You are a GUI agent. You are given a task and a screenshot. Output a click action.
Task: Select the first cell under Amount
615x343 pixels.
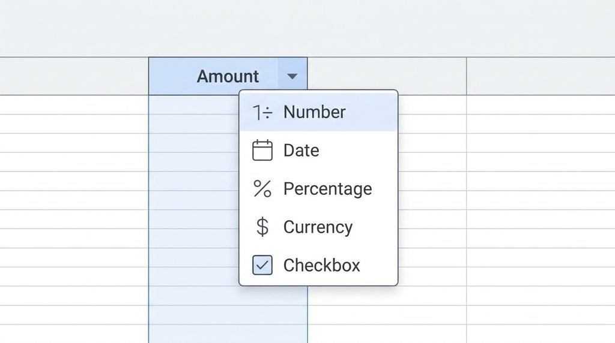pyautogui.click(x=194, y=105)
